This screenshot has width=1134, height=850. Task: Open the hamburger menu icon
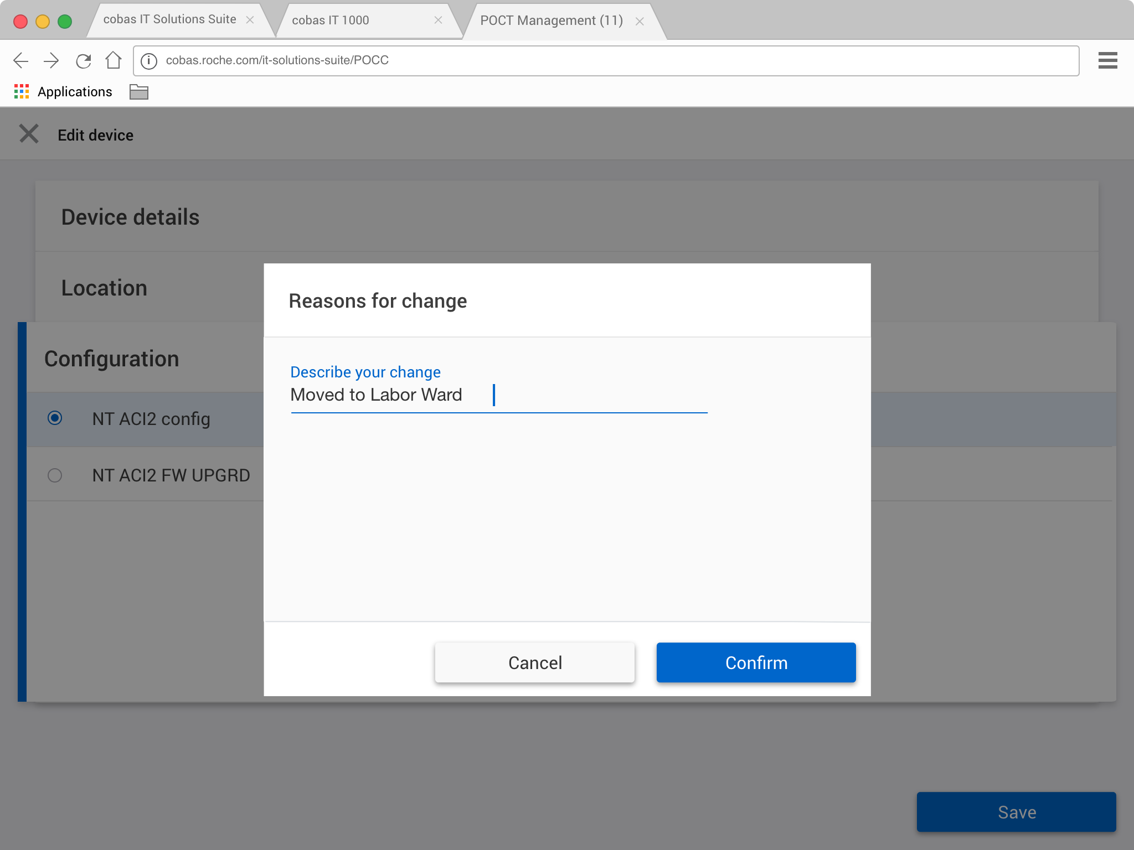(x=1107, y=60)
